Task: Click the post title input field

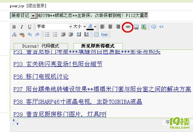Action: pos(93,16)
